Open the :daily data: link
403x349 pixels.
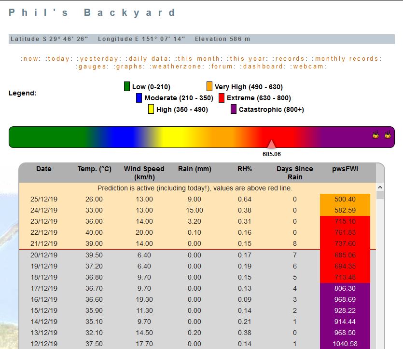147,59
